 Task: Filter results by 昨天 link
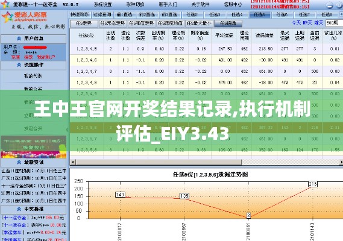pyautogui.click(x=307, y=23)
